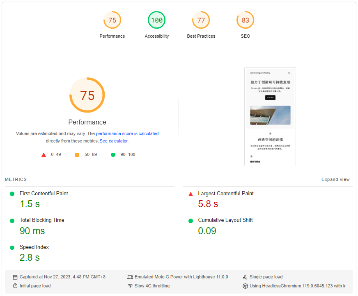Click the Cumulative Layout Shift label
Screen dimensions: 358x296
pyautogui.click(x=225, y=220)
